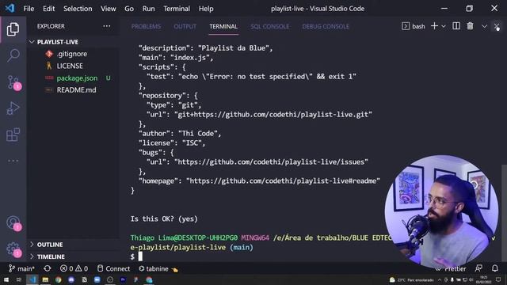Open Explorer views and more actions ellipsis

pyautogui.click(x=107, y=26)
